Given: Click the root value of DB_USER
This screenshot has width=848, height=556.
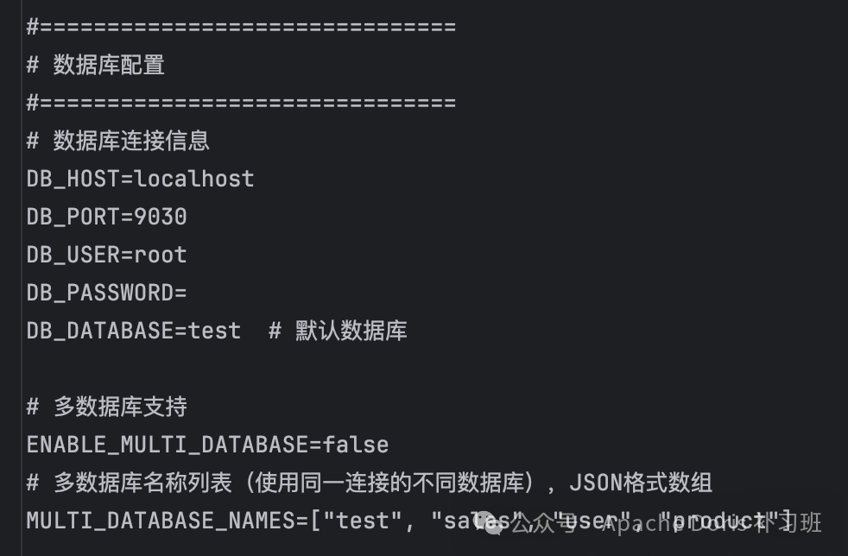Looking at the screenshot, I should pyautogui.click(x=160, y=255).
